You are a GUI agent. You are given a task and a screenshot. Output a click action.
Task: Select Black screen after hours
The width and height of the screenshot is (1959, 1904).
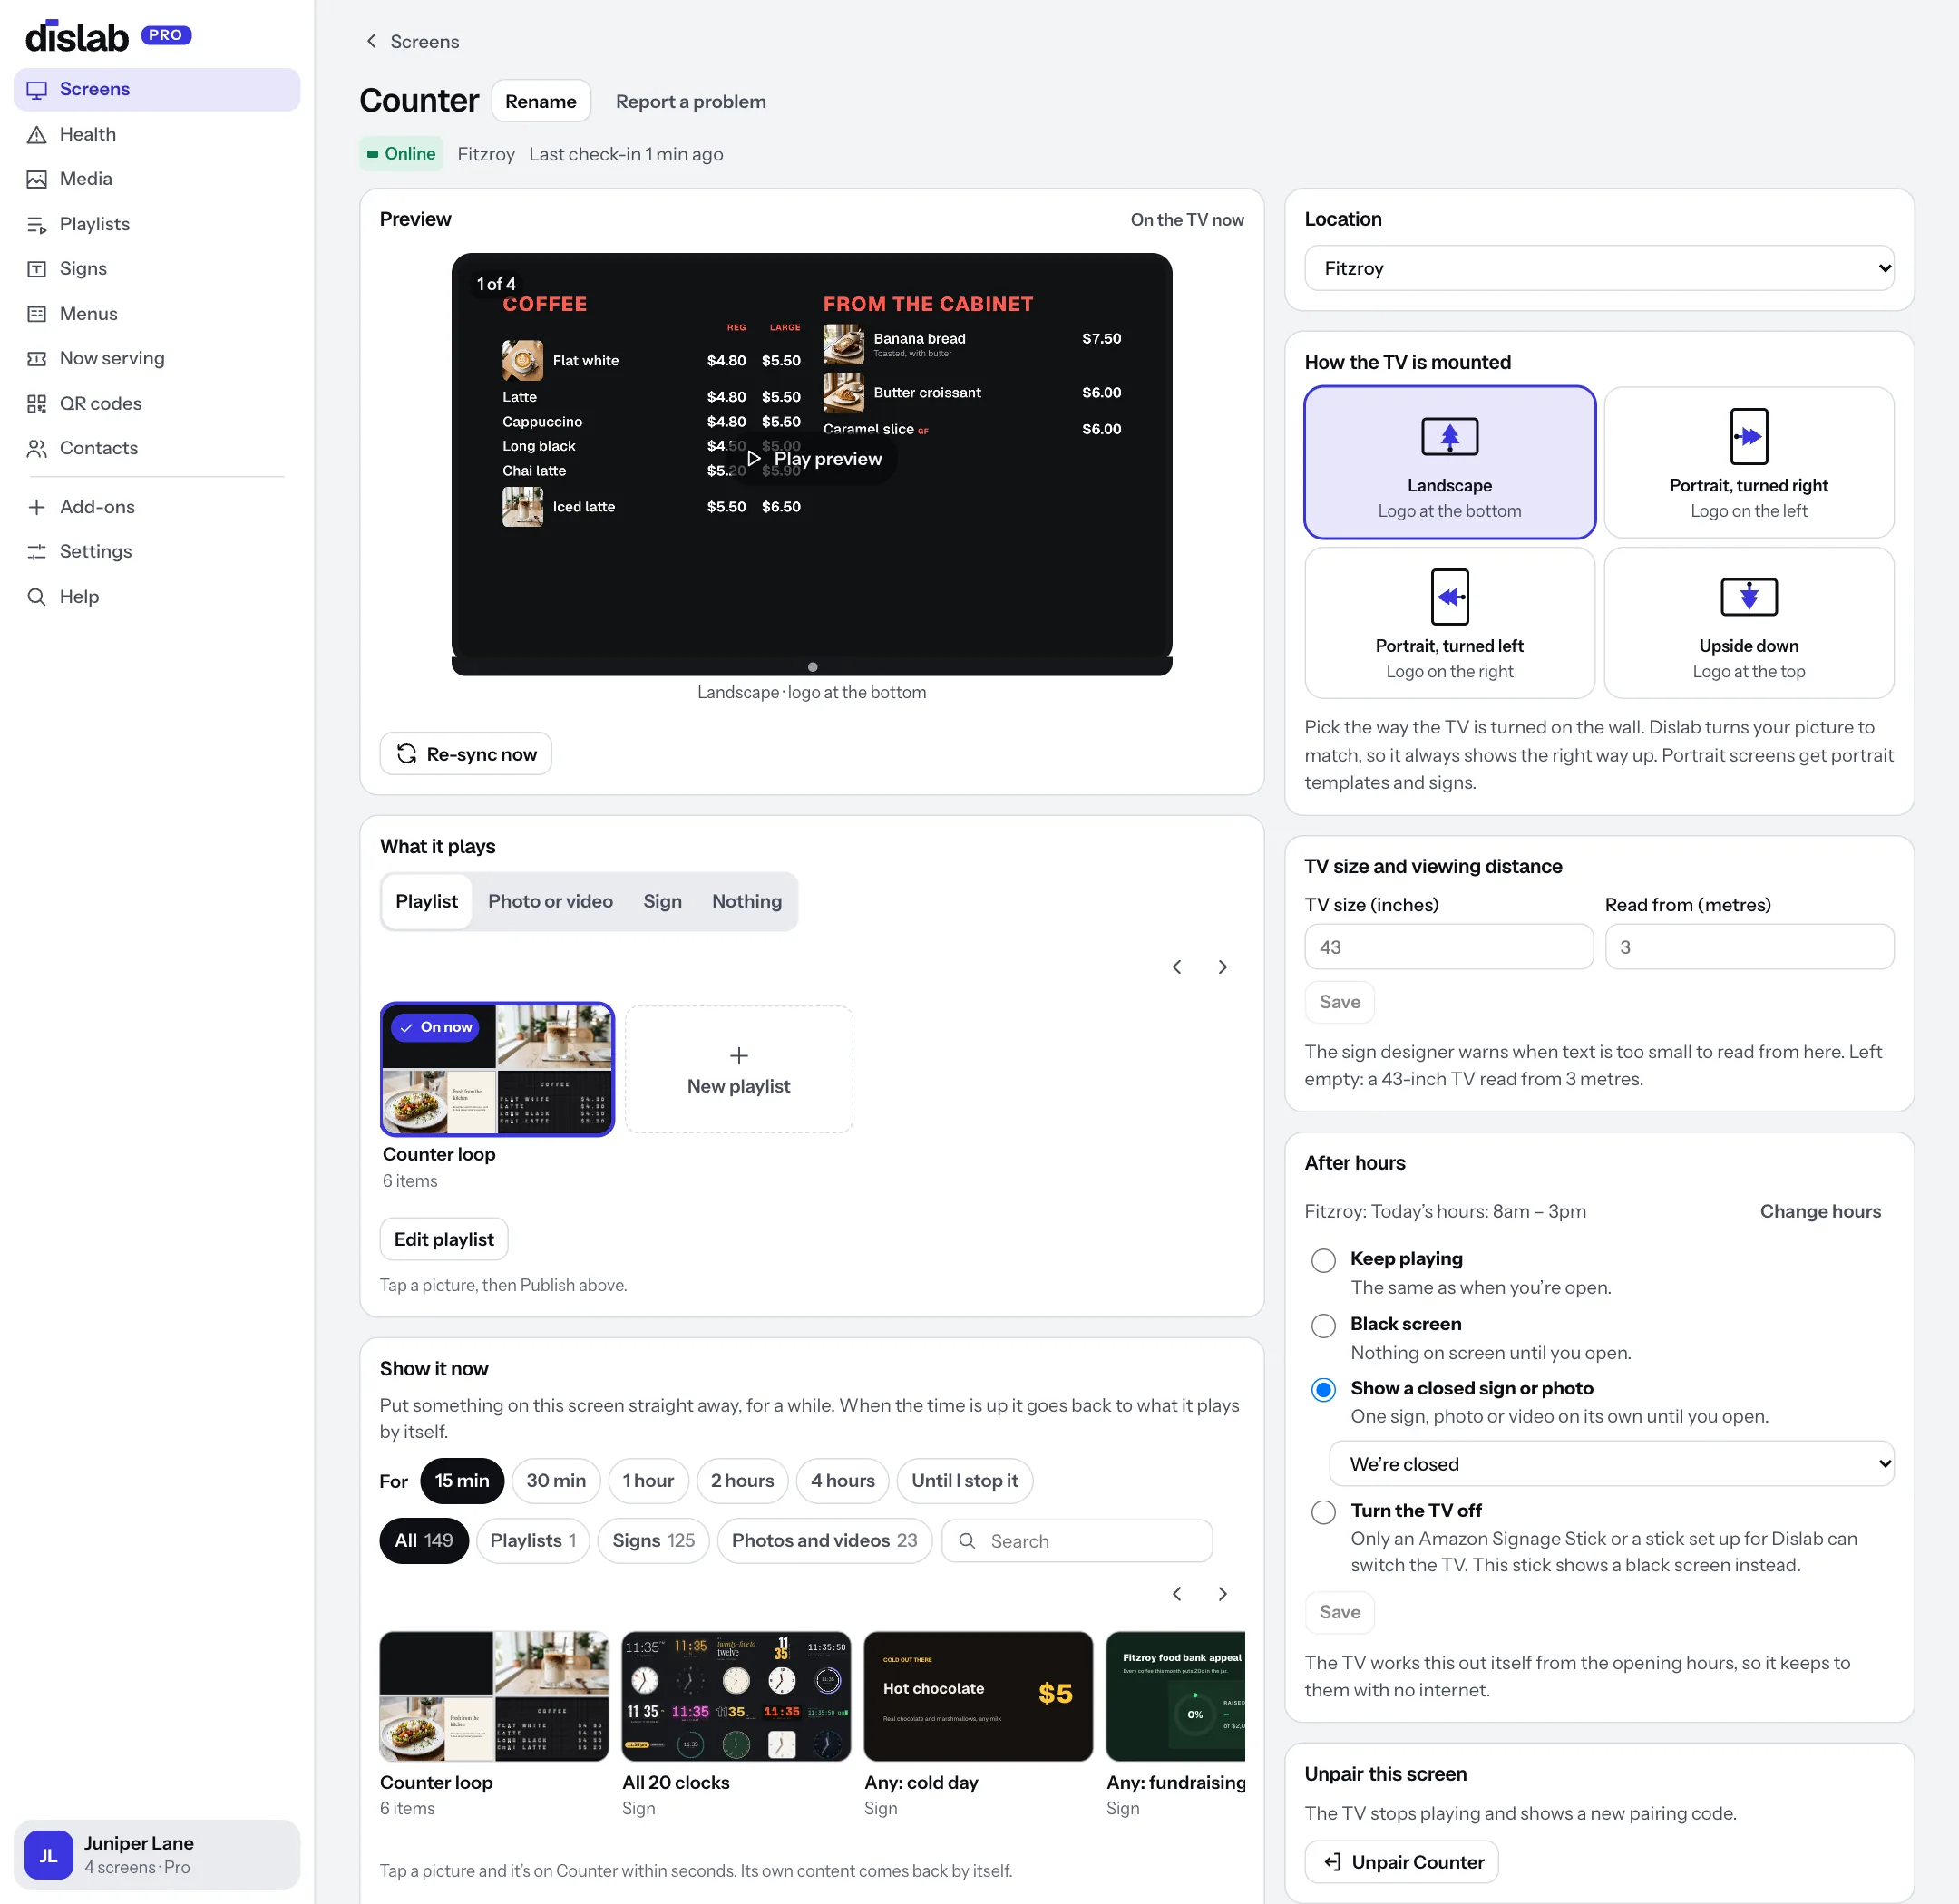click(x=1322, y=1325)
